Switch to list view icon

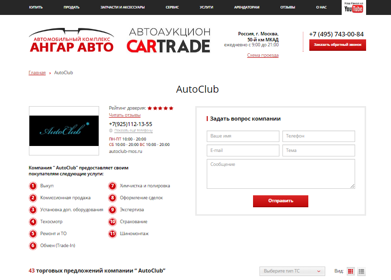coord(361,271)
